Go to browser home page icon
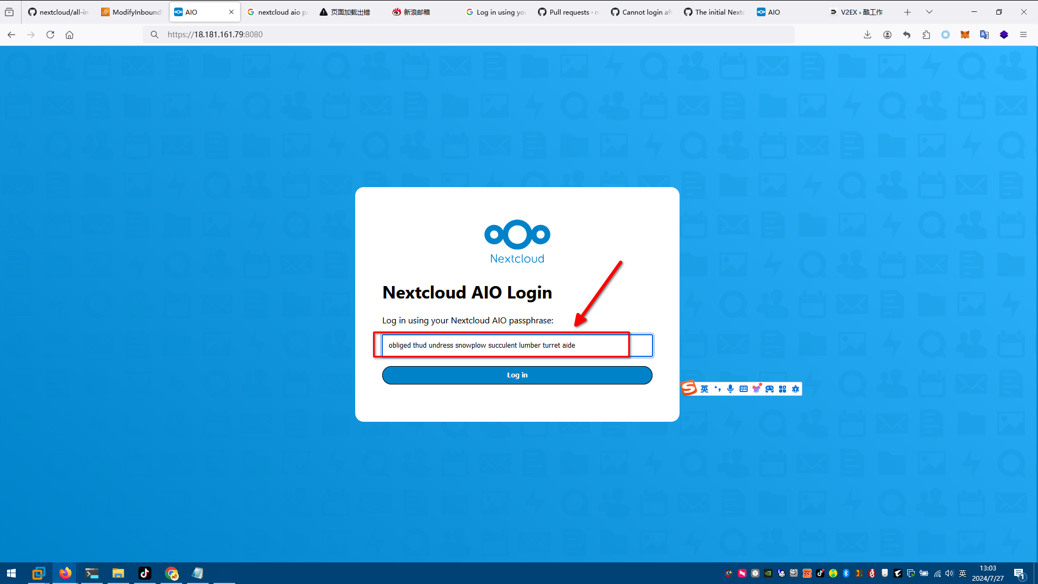This screenshot has width=1038, height=584. pyautogui.click(x=69, y=35)
